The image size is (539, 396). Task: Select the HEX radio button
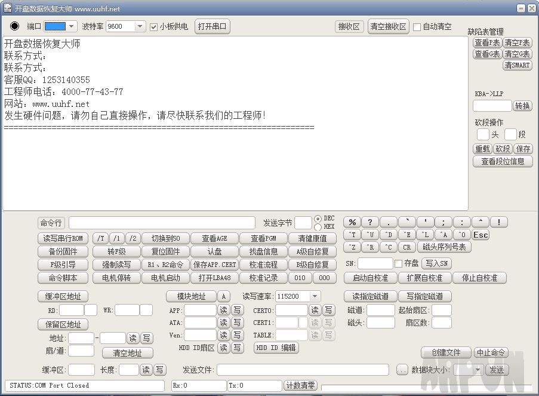click(x=318, y=226)
